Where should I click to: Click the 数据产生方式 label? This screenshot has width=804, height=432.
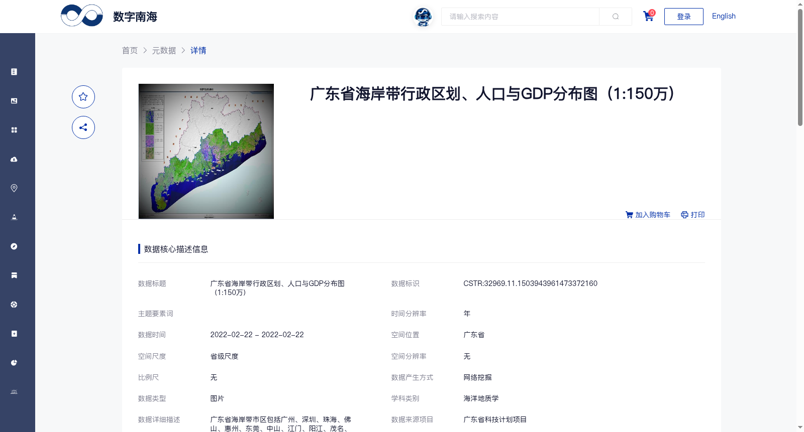point(412,377)
